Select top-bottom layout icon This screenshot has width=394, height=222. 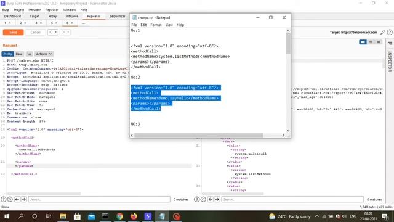371,42
